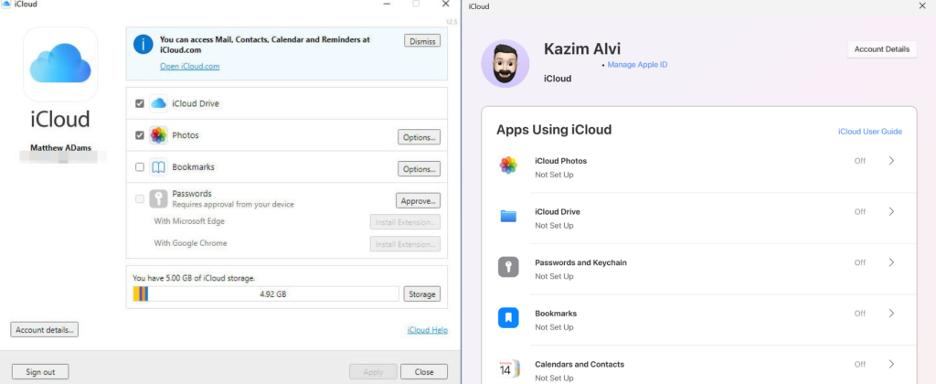Click the Photos flower icon in left window

pos(158,135)
